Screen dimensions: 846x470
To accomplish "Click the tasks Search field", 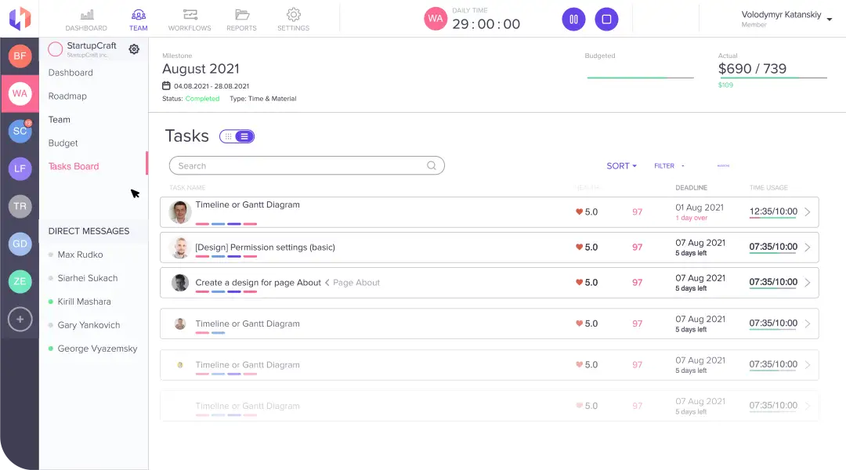I will [298, 166].
